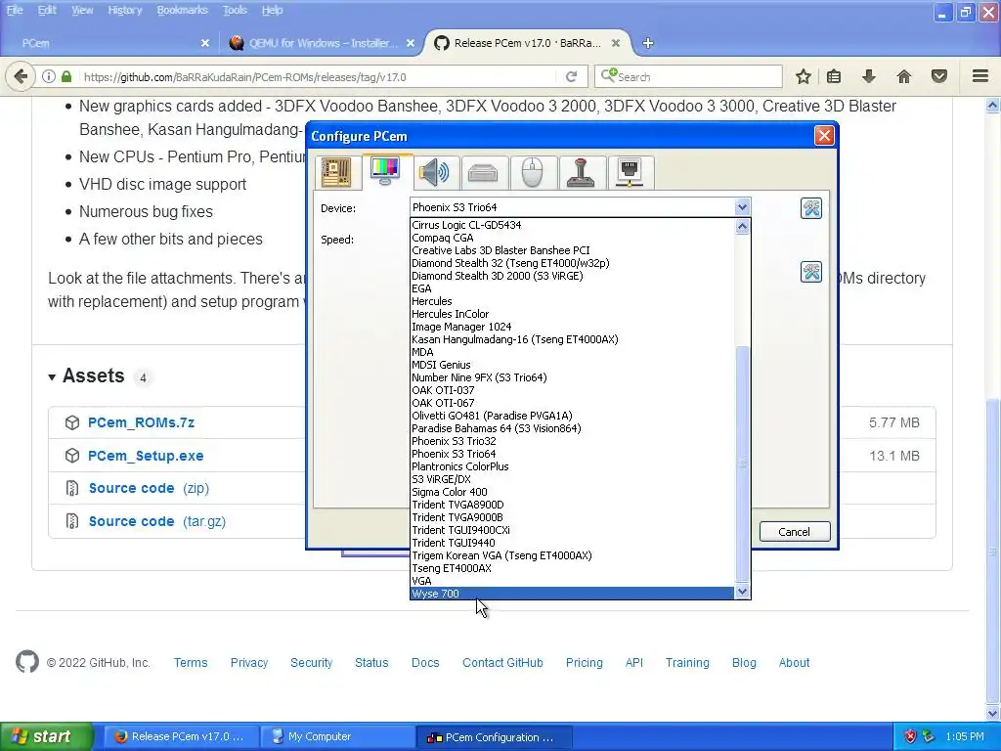The height and width of the screenshot is (751, 1001).
Task: Open the Device dropdown arrow
Action: click(x=742, y=207)
